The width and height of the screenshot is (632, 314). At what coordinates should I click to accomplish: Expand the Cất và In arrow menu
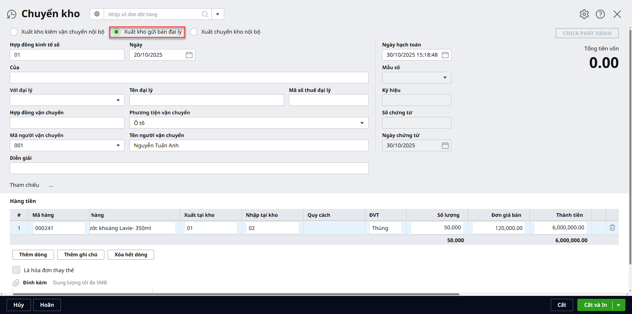click(619, 305)
